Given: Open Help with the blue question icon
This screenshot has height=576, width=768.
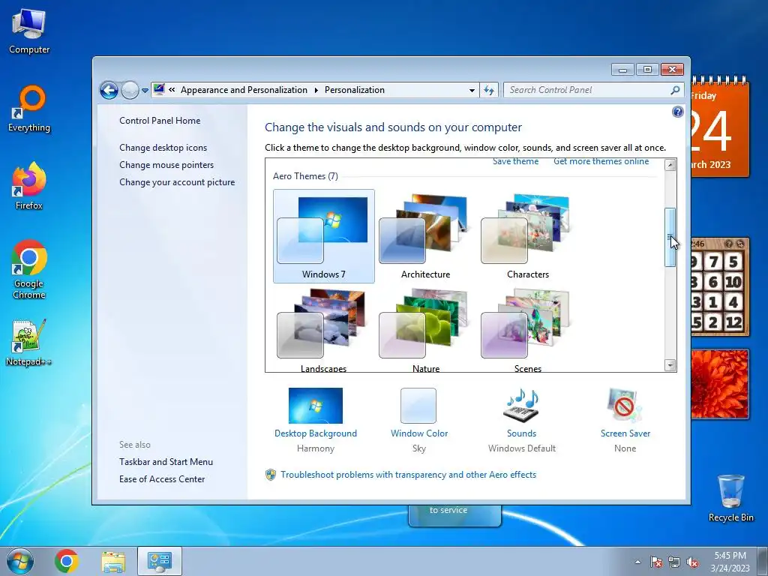Looking at the screenshot, I should (677, 112).
